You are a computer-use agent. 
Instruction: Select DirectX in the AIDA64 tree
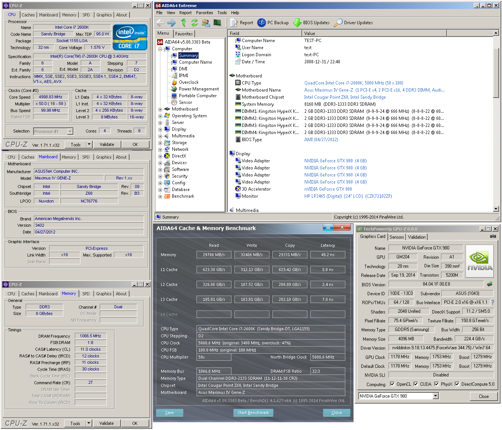[x=175, y=156]
